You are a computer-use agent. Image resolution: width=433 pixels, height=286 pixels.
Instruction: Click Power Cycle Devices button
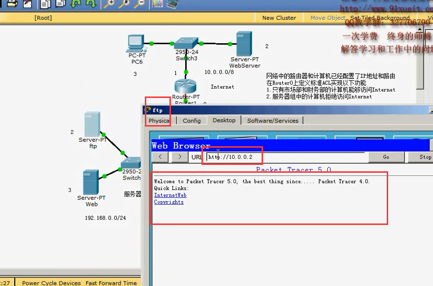point(51,283)
